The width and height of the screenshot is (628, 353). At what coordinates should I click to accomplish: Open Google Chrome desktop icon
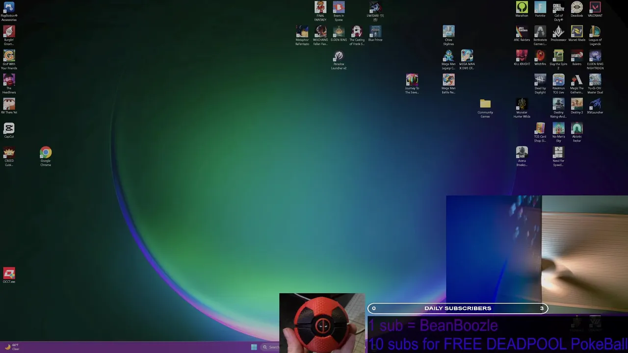tap(46, 157)
